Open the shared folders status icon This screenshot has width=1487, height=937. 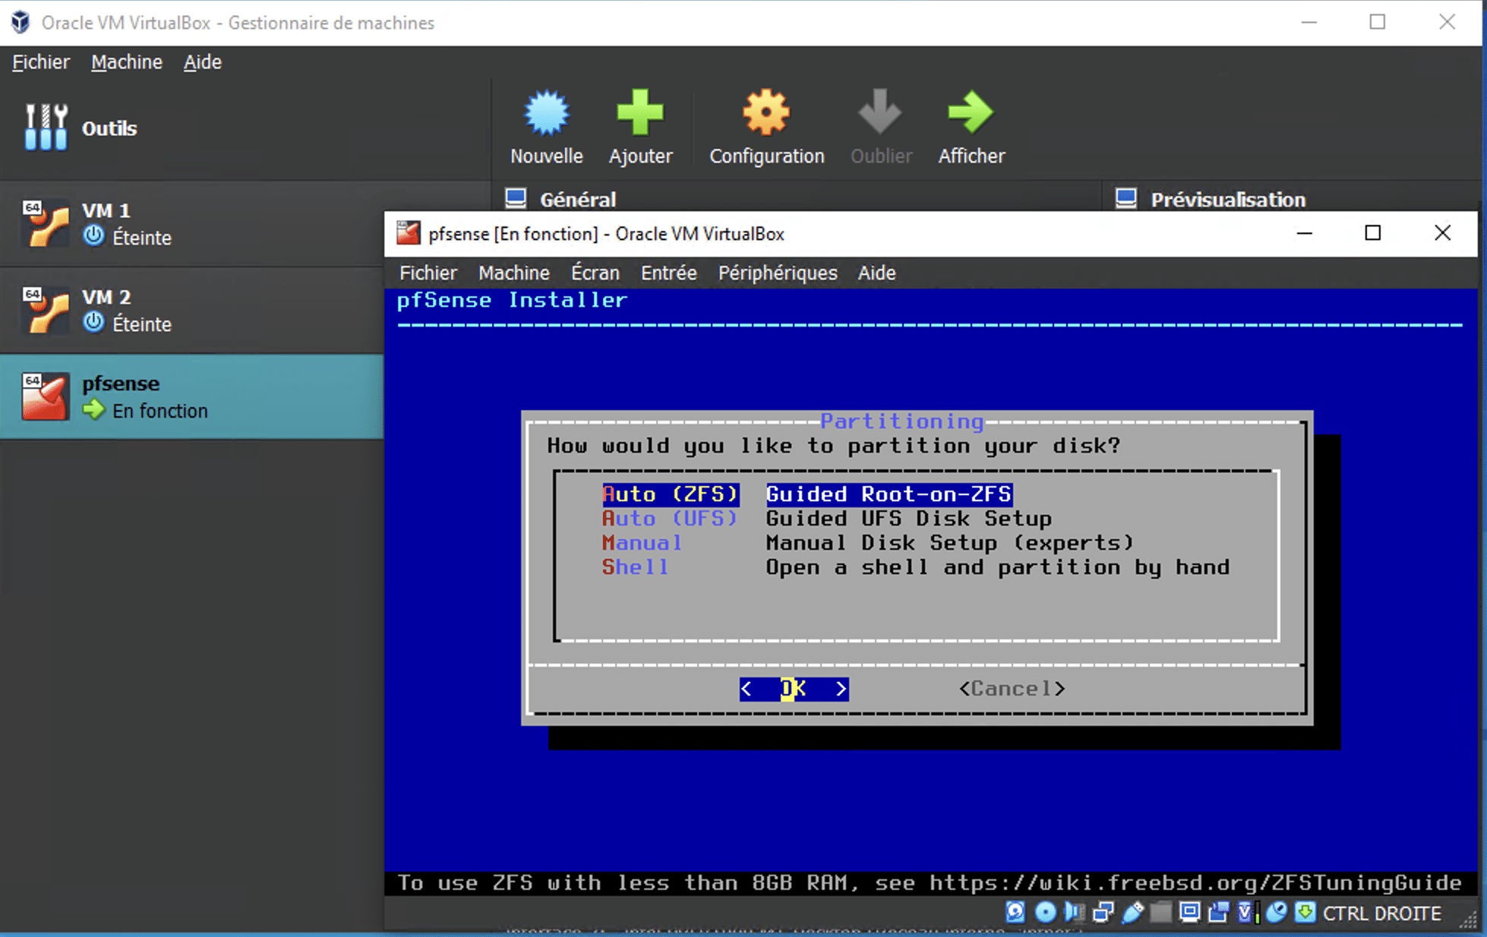1162,913
